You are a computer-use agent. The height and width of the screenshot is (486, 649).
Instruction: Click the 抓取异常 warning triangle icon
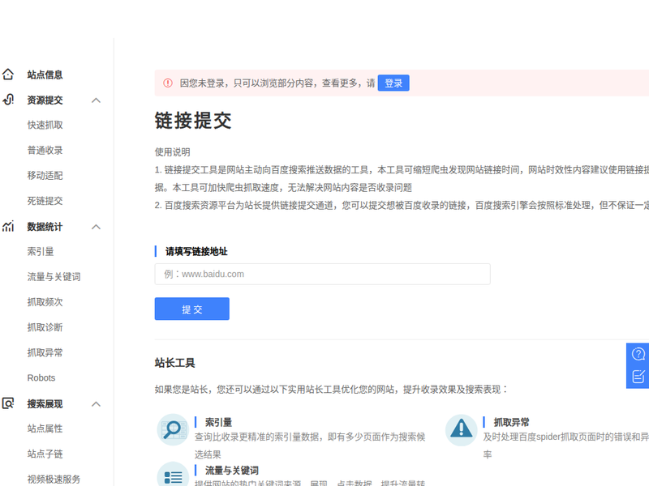pyautogui.click(x=461, y=429)
